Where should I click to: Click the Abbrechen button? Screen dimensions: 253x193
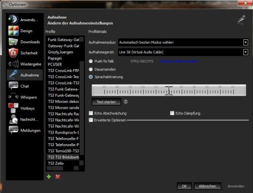[x=207, y=186]
